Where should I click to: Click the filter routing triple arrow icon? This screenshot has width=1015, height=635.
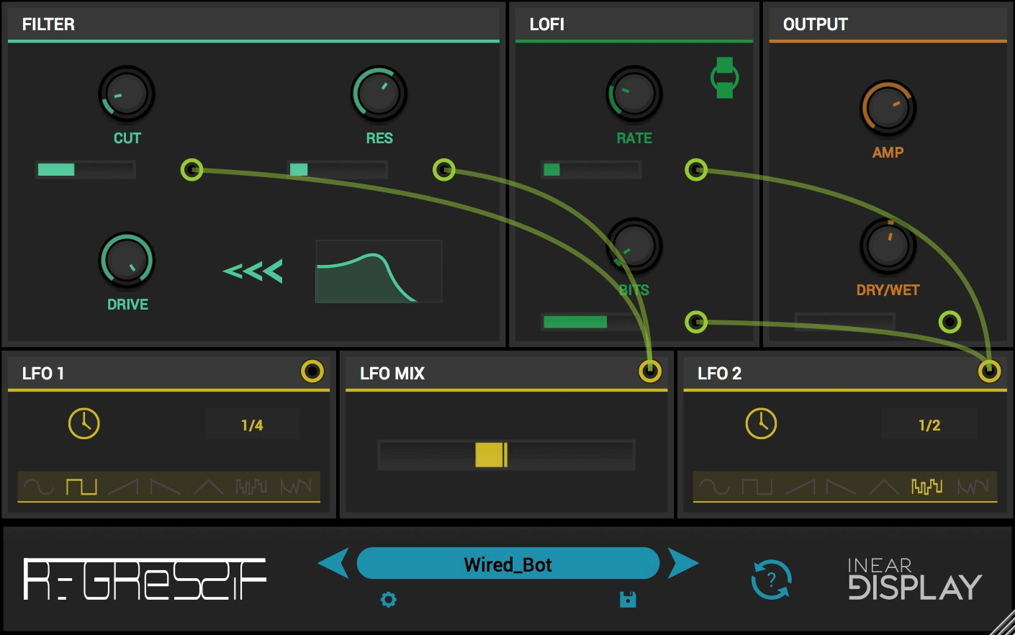coord(253,271)
